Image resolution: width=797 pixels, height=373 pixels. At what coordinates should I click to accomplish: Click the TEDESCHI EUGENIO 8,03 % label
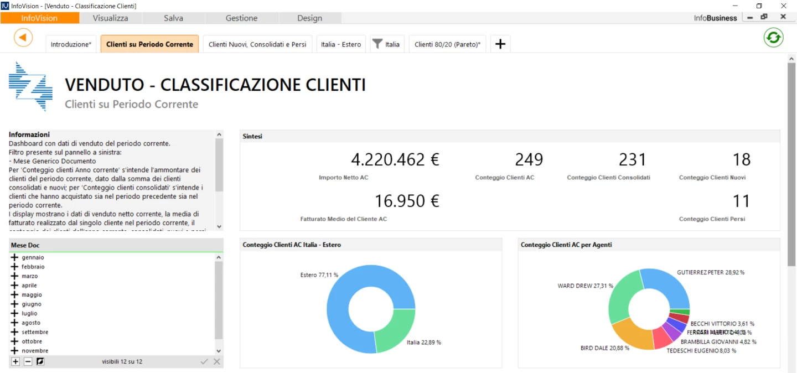coord(701,351)
